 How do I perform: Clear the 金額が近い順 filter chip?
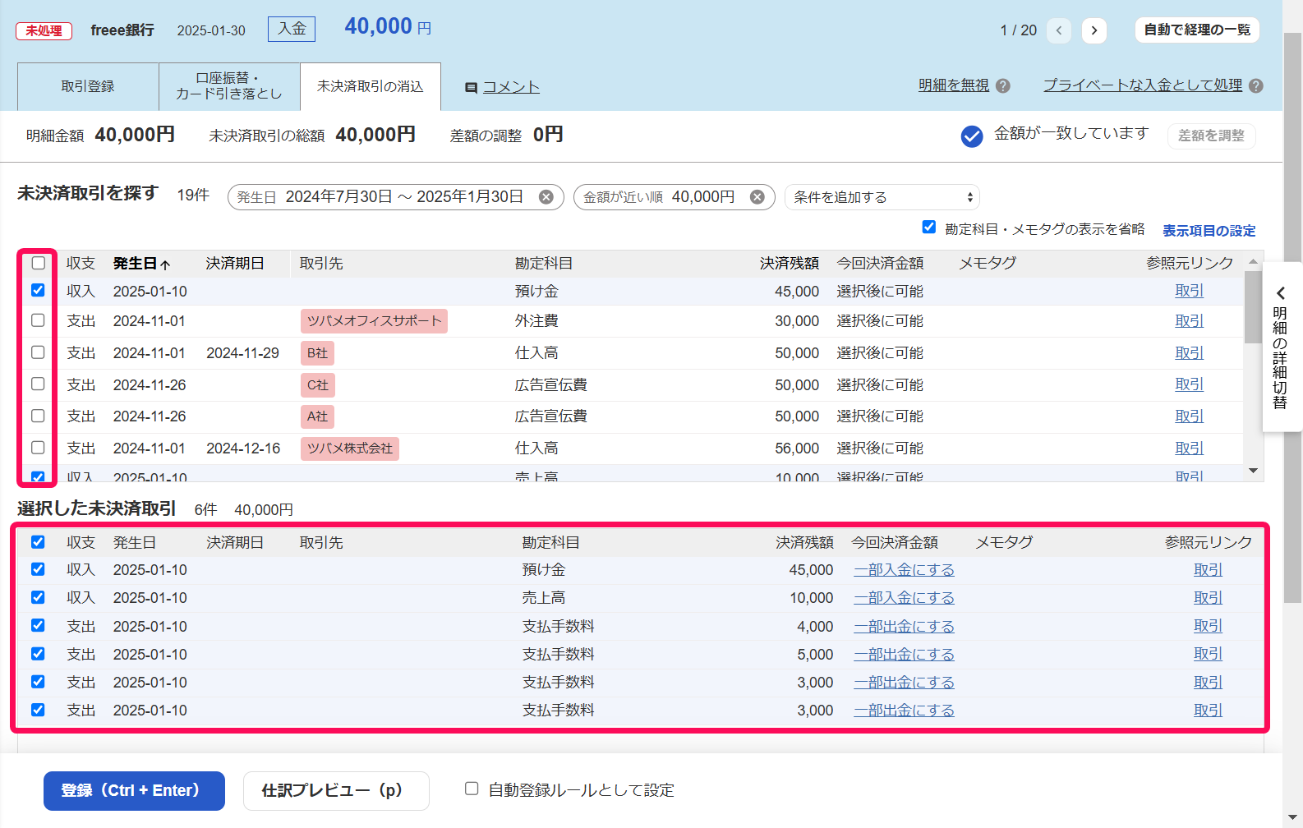(757, 197)
